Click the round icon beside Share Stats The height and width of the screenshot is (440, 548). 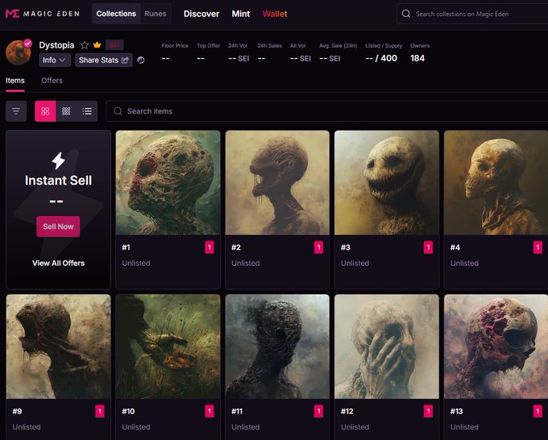[141, 60]
